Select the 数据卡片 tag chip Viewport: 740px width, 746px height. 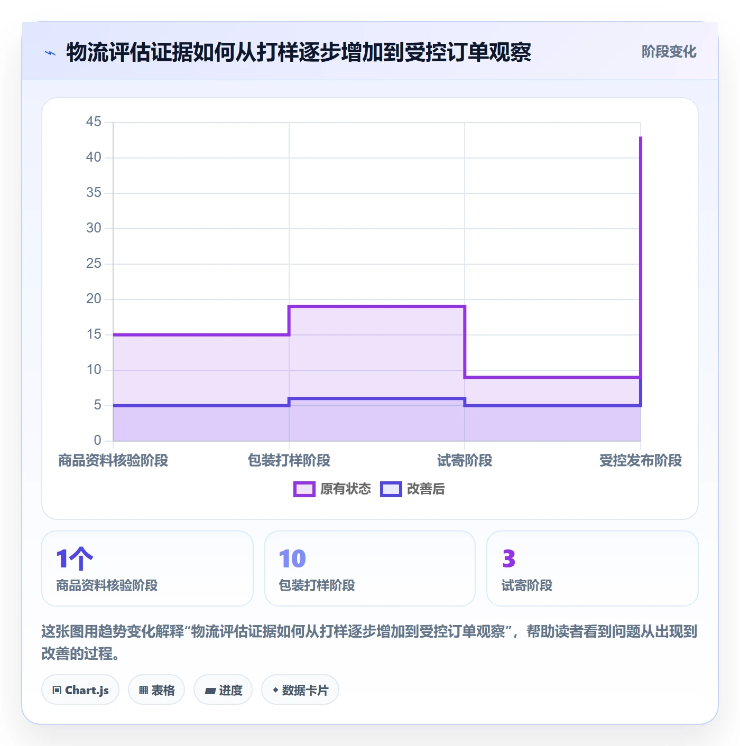point(300,690)
